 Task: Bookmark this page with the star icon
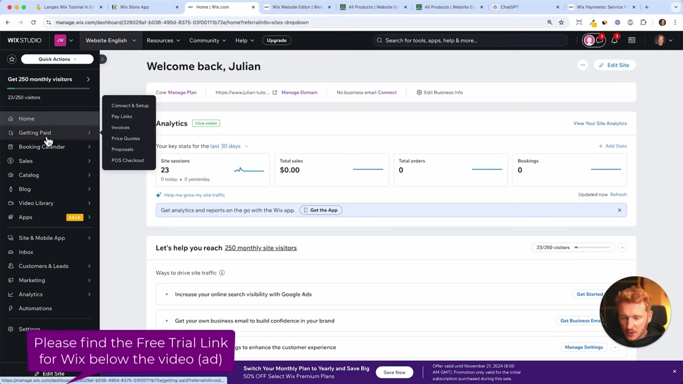pos(561,22)
